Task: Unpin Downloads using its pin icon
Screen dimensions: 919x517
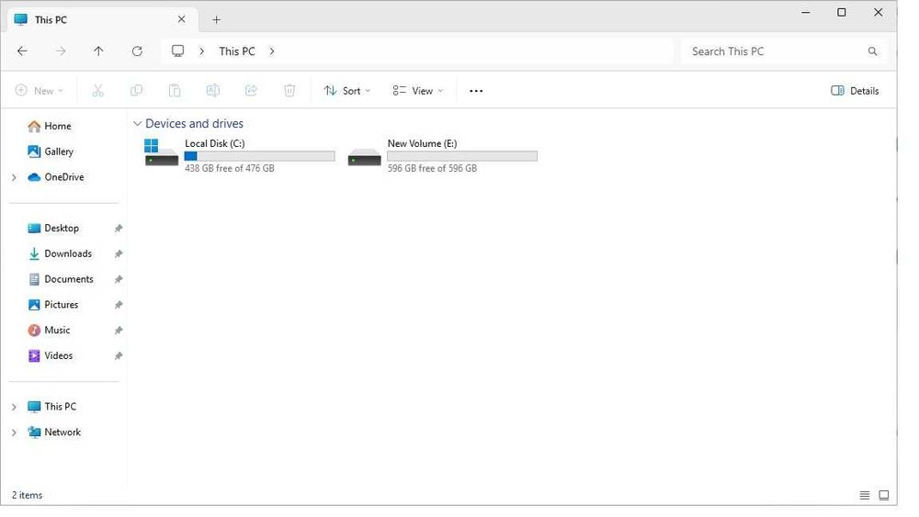Action: coord(119,254)
